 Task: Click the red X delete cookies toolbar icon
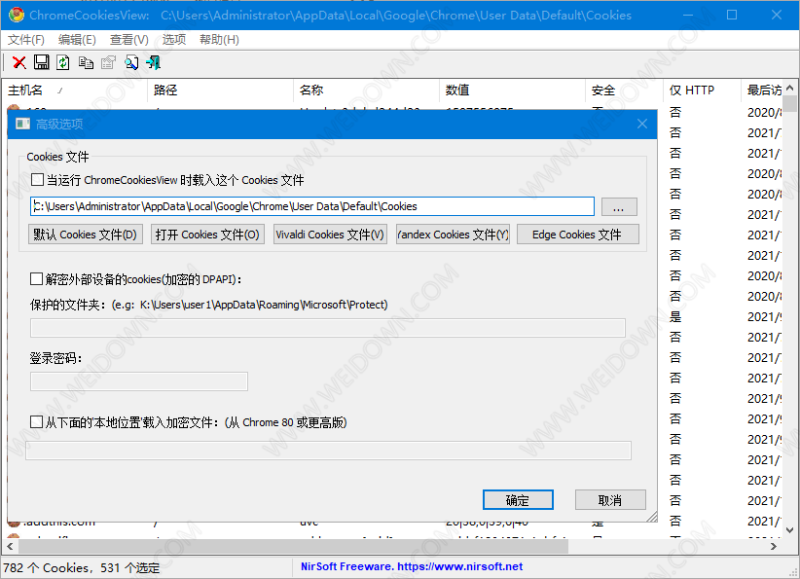tap(19, 62)
